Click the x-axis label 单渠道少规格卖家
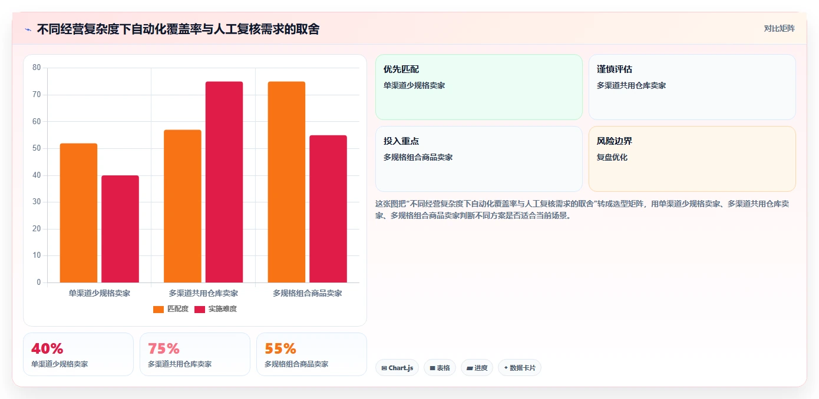 (100, 293)
